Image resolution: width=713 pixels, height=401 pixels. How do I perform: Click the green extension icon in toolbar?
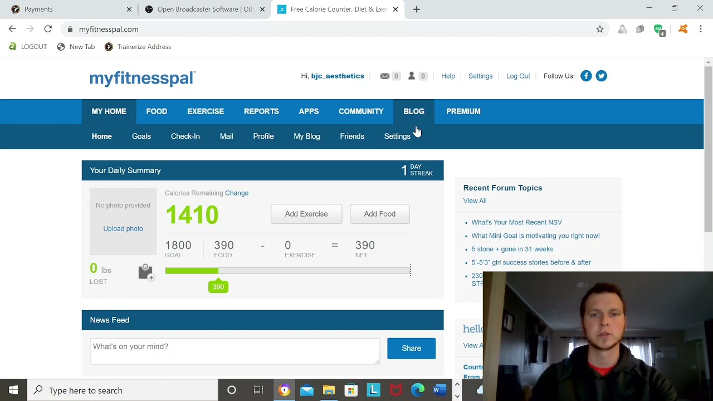(x=659, y=30)
